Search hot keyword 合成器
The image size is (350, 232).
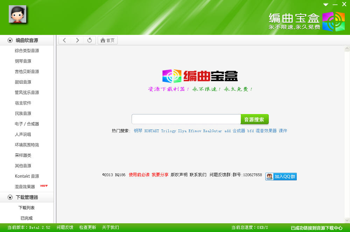pyautogui.click(x=239, y=131)
